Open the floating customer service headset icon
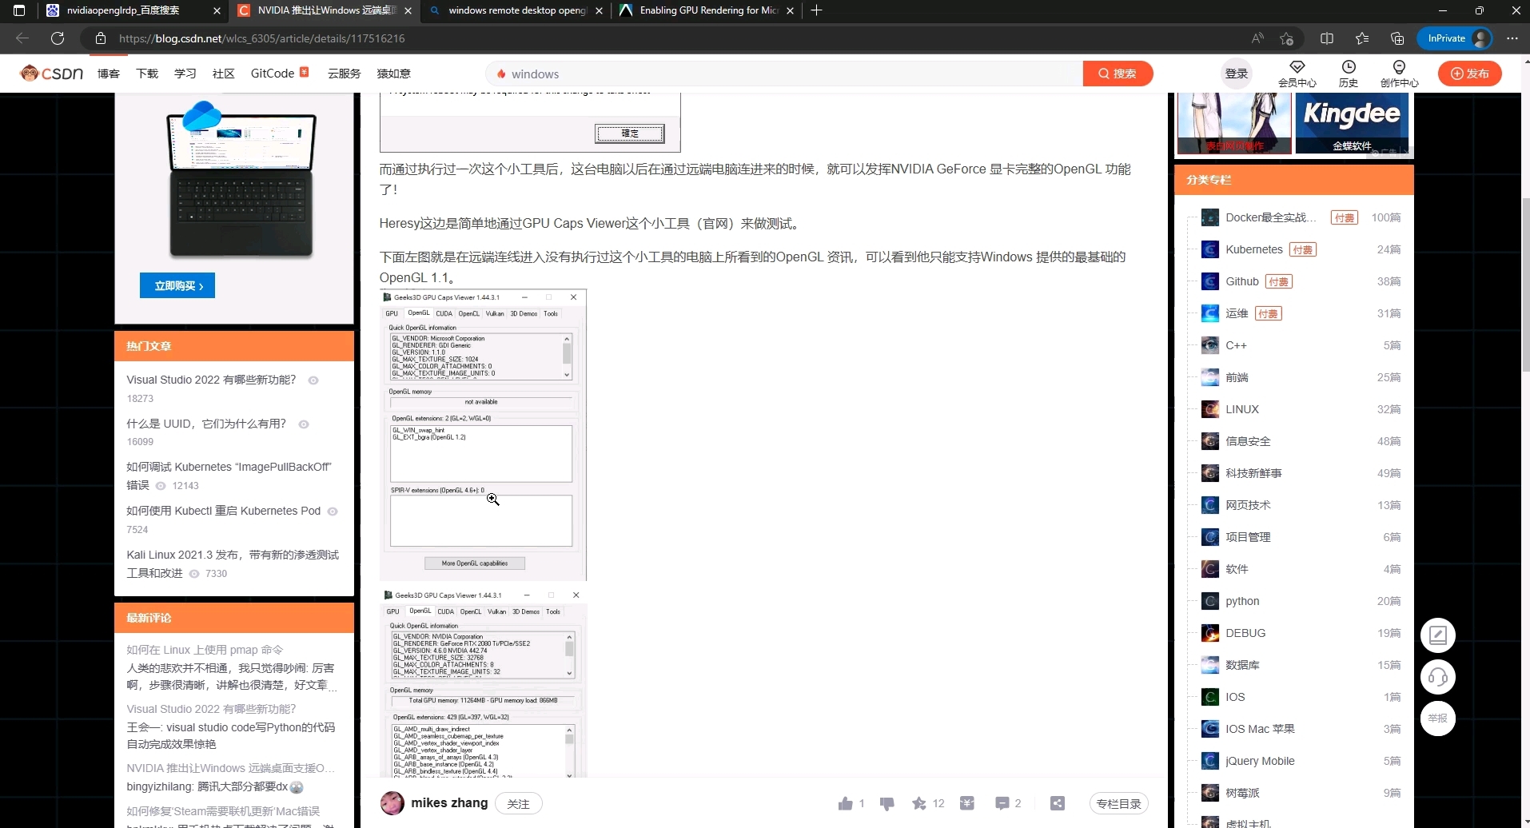The height and width of the screenshot is (828, 1530). pos(1438,676)
